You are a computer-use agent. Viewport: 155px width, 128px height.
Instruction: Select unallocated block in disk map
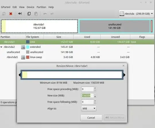point(115,26)
